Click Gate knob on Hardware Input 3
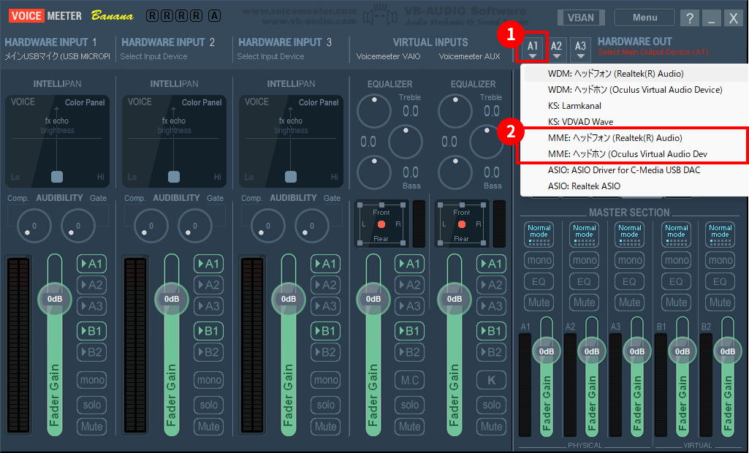Image resolution: width=749 pixels, height=453 pixels. (312, 226)
